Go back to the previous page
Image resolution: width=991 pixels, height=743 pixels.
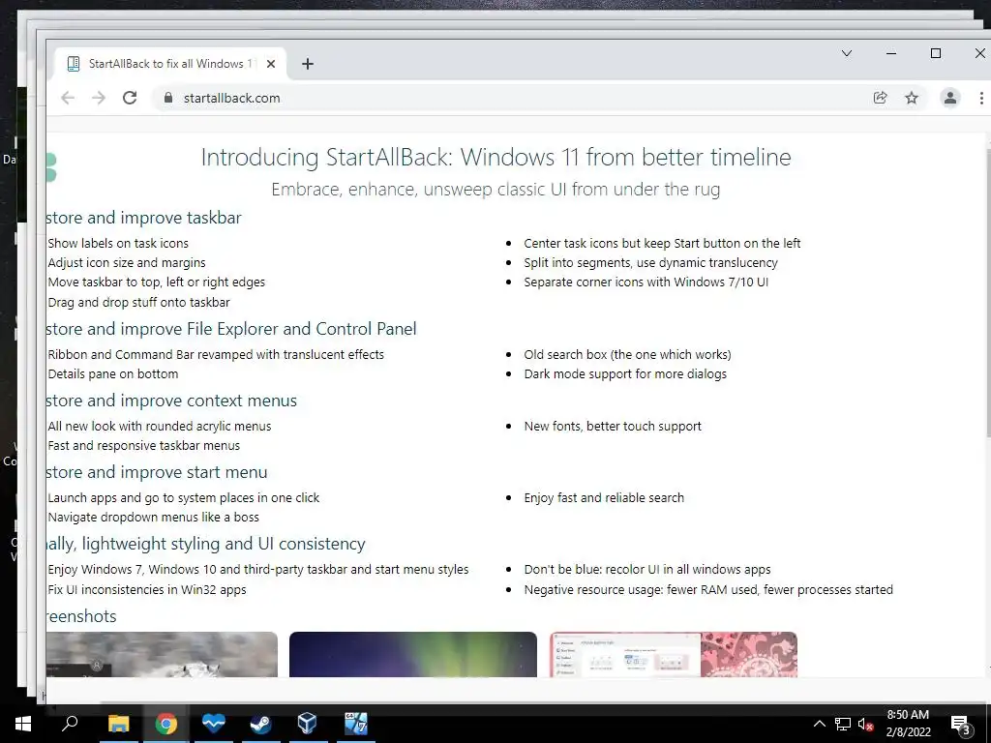tap(68, 98)
